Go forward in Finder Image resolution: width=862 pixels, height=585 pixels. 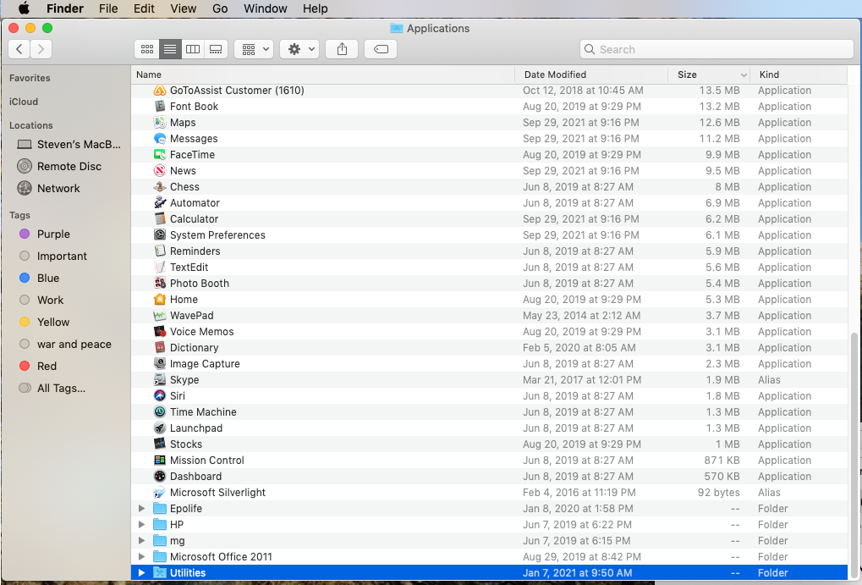click(x=41, y=50)
